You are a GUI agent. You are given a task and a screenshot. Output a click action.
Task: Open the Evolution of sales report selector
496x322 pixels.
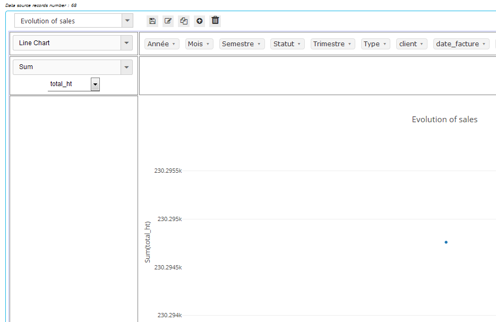point(127,20)
